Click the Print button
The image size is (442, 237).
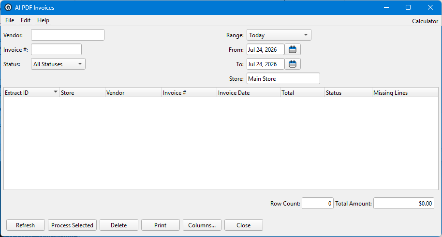(x=161, y=225)
